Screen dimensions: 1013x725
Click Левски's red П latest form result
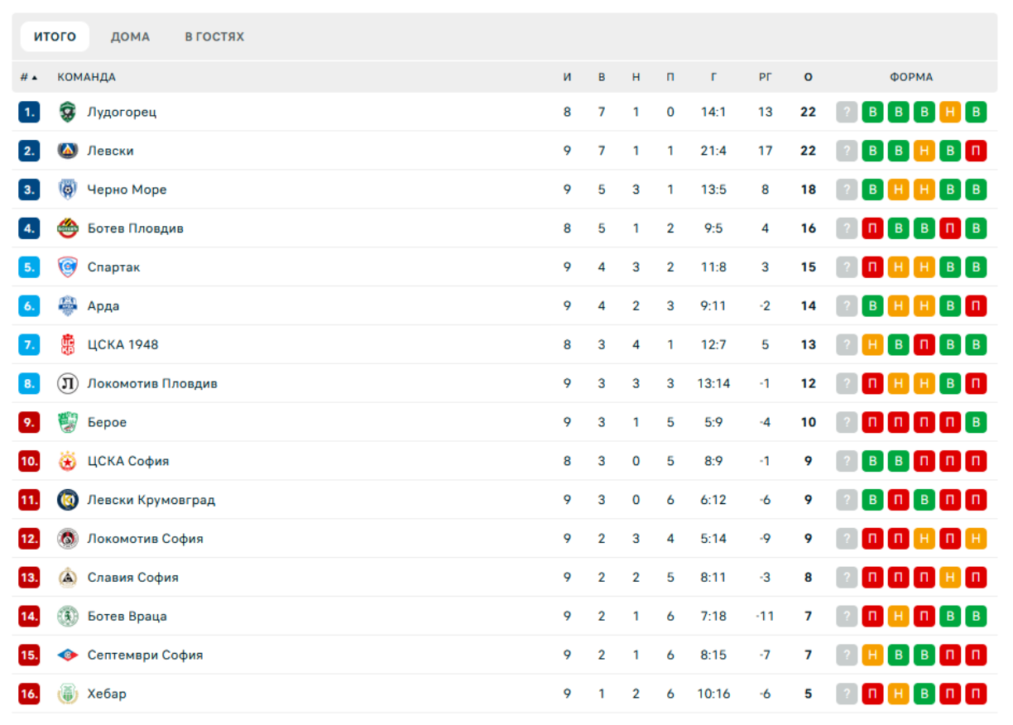[976, 151]
